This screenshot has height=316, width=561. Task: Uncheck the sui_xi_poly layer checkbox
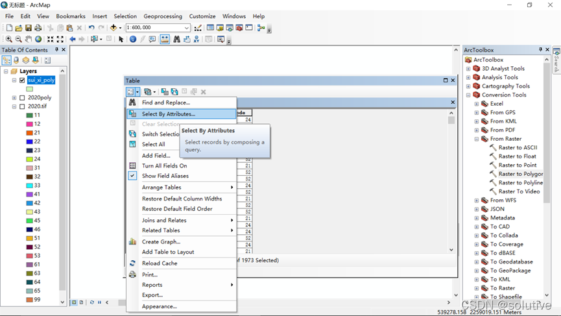pos(22,80)
